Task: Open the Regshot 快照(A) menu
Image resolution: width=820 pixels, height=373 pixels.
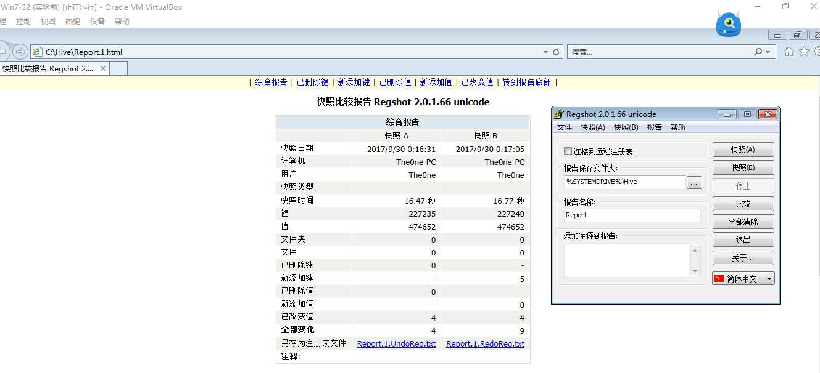Action: 592,127
